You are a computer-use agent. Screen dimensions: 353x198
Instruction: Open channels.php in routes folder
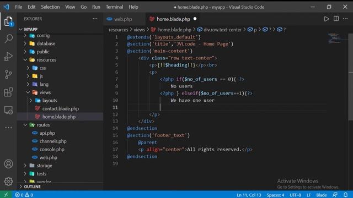(53, 141)
